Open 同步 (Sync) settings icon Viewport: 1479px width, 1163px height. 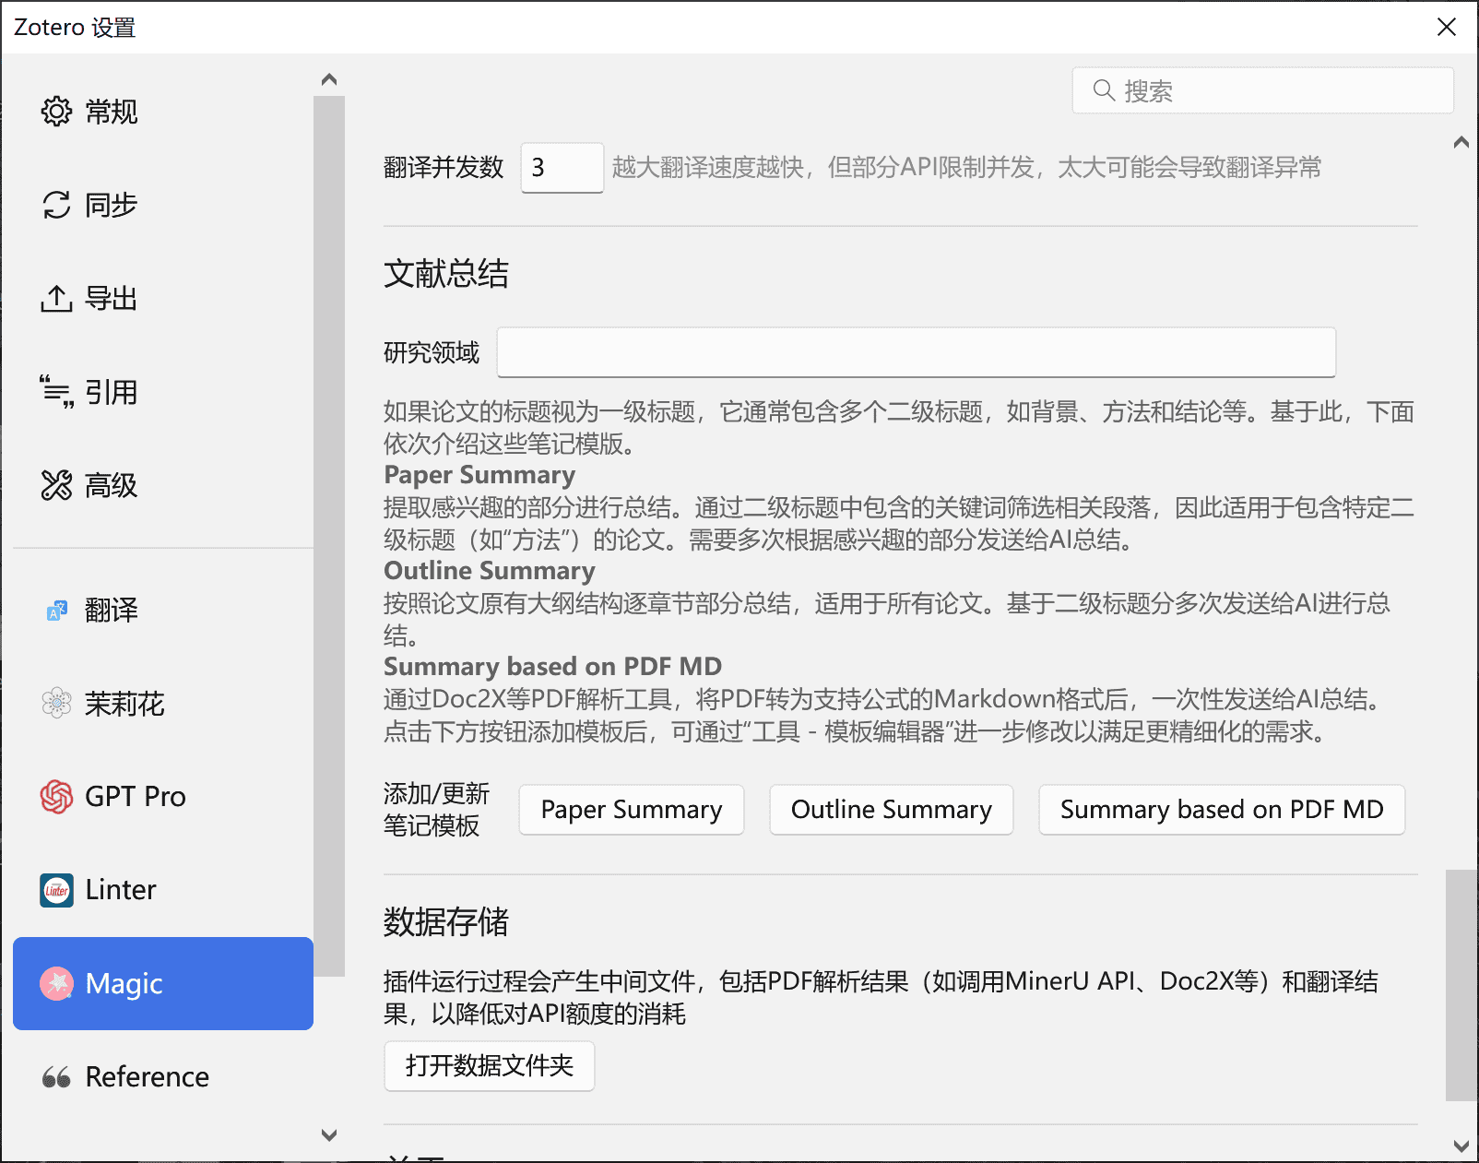tap(57, 205)
